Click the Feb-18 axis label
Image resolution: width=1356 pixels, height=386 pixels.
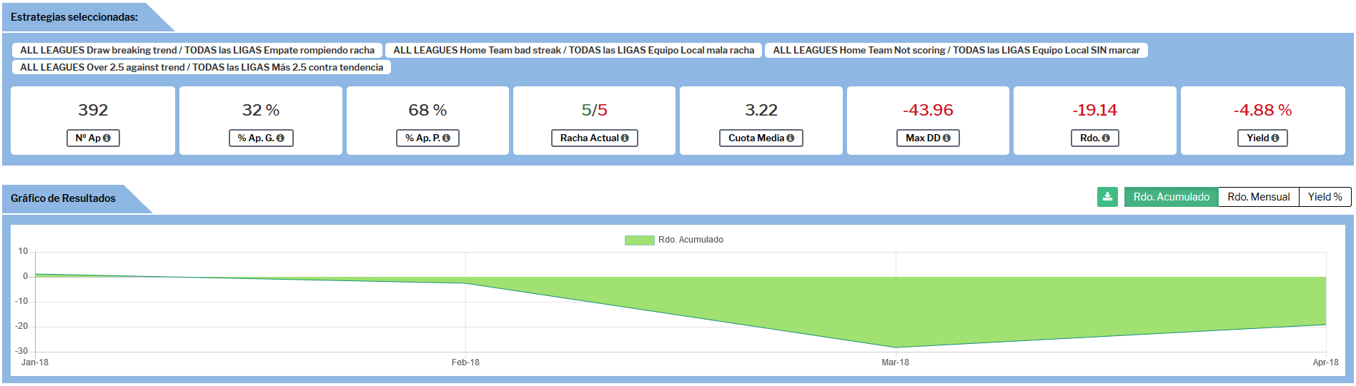(465, 362)
